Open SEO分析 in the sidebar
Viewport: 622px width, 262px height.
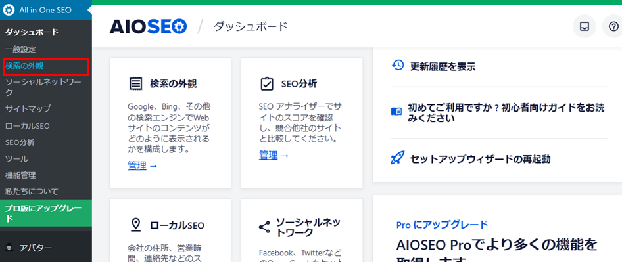pyautogui.click(x=20, y=142)
